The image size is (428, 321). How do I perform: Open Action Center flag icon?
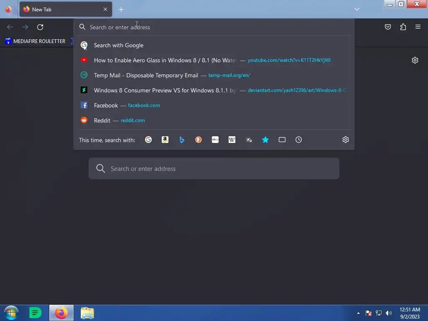coord(369,313)
